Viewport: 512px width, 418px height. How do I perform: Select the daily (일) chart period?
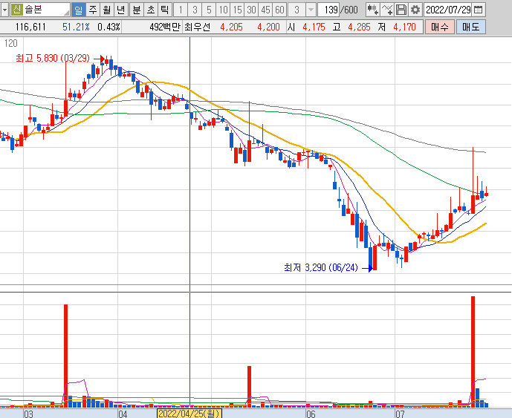tap(79, 10)
